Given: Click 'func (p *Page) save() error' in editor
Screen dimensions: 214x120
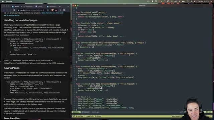Looking at the screenshot, I should tap(91, 12).
